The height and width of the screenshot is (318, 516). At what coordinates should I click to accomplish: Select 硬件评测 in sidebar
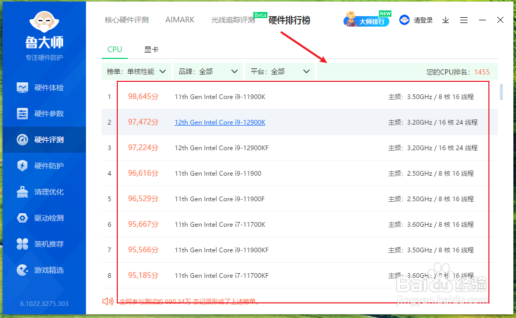[x=44, y=140]
